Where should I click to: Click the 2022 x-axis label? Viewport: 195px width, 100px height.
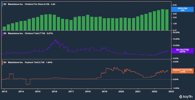[x=155, y=91]
